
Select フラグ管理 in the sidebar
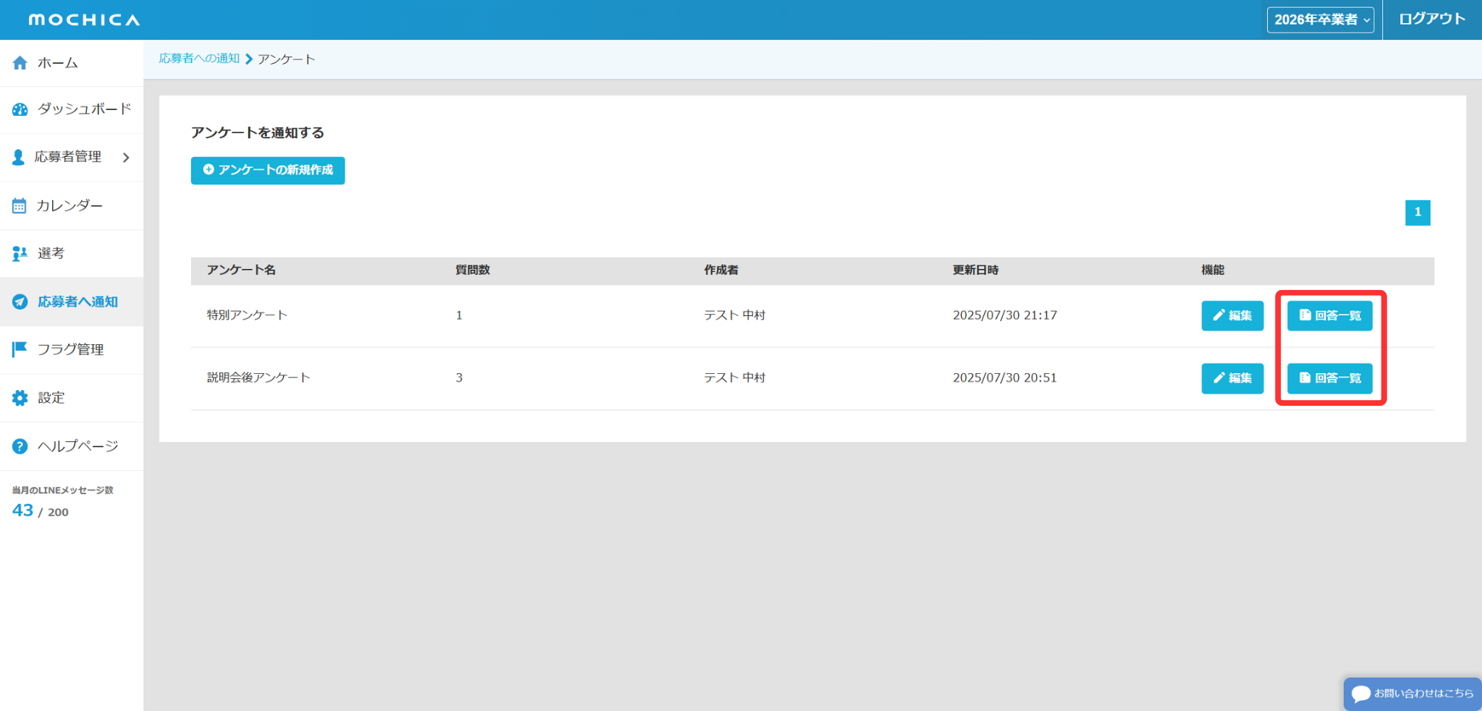pos(70,349)
